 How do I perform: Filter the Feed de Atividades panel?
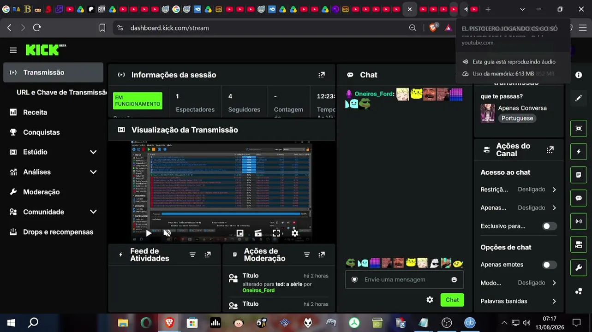(x=192, y=255)
